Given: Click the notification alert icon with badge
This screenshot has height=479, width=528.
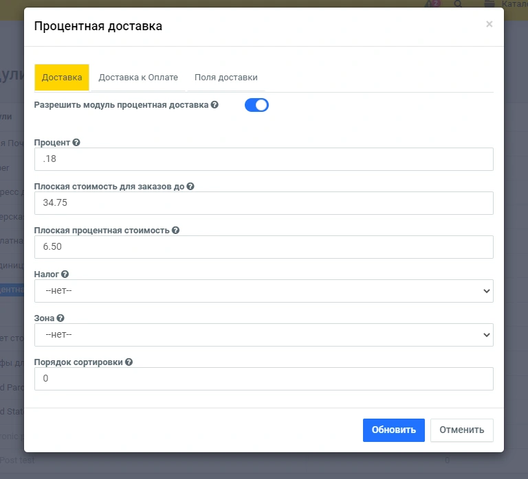Looking at the screenshot, I should [432, 4].
